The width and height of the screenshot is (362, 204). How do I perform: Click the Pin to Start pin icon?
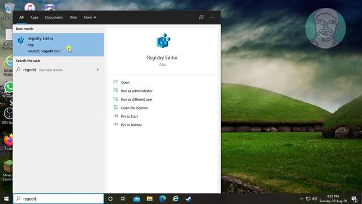click(x=115, y=116)
